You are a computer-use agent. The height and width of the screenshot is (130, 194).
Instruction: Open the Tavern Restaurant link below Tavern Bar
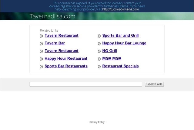(x=62, y=51)
